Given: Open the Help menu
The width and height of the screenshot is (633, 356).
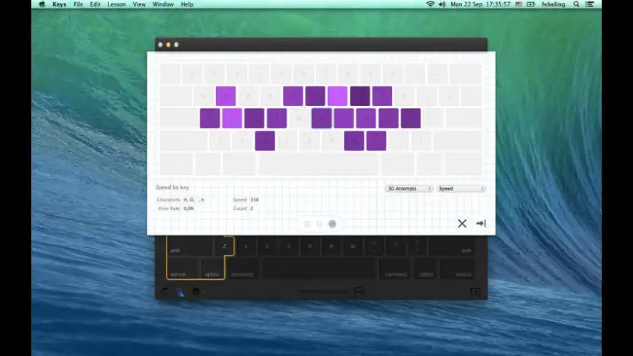Looking at the screenshot, I should 187,4.
